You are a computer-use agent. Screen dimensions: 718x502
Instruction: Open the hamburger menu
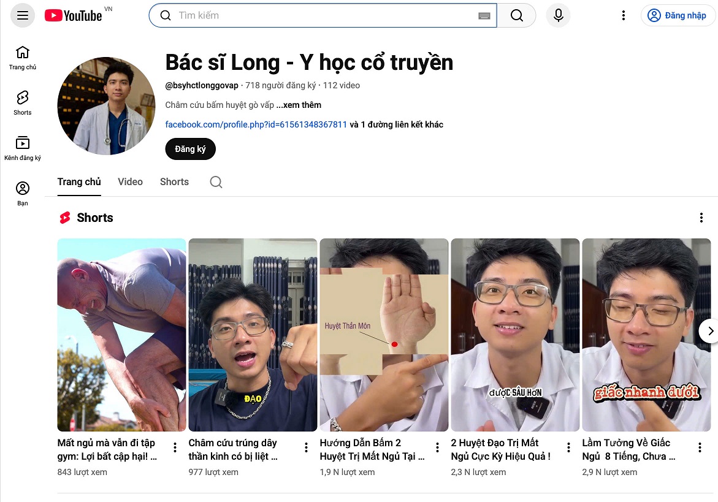point(22,15)
